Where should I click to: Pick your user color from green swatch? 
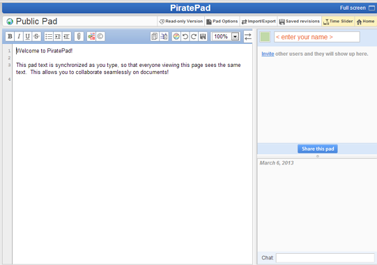(x=265, y=37)
